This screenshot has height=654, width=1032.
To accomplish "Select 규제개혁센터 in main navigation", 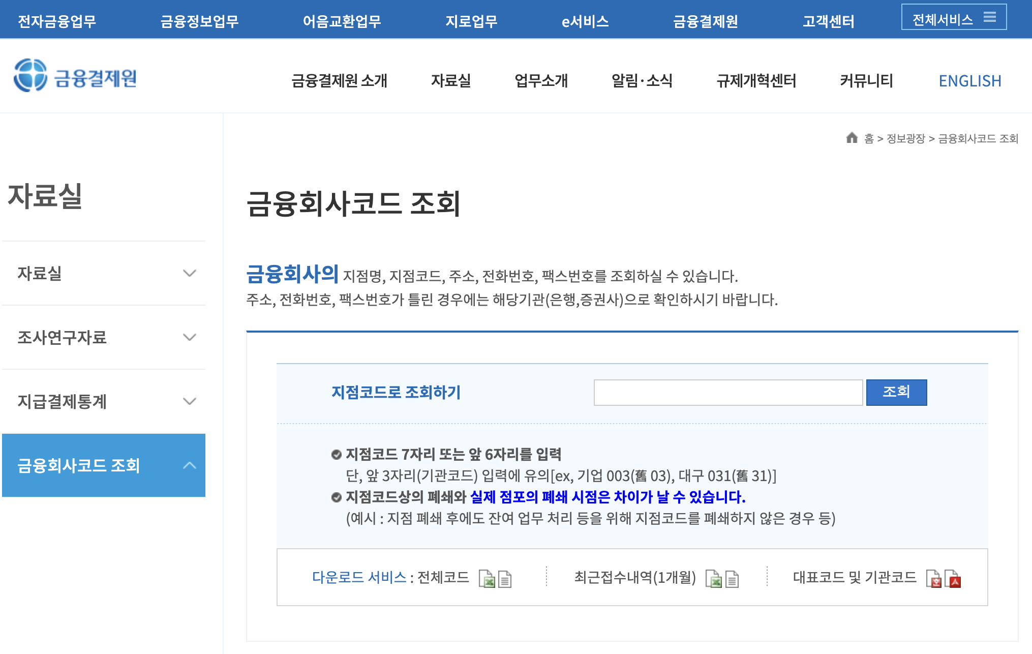I will [x=756, y=81].
